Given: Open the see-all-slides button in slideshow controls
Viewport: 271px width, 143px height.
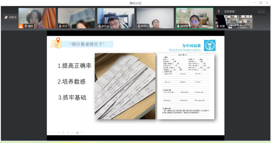Looking at the screenshot, I should 63,133.
